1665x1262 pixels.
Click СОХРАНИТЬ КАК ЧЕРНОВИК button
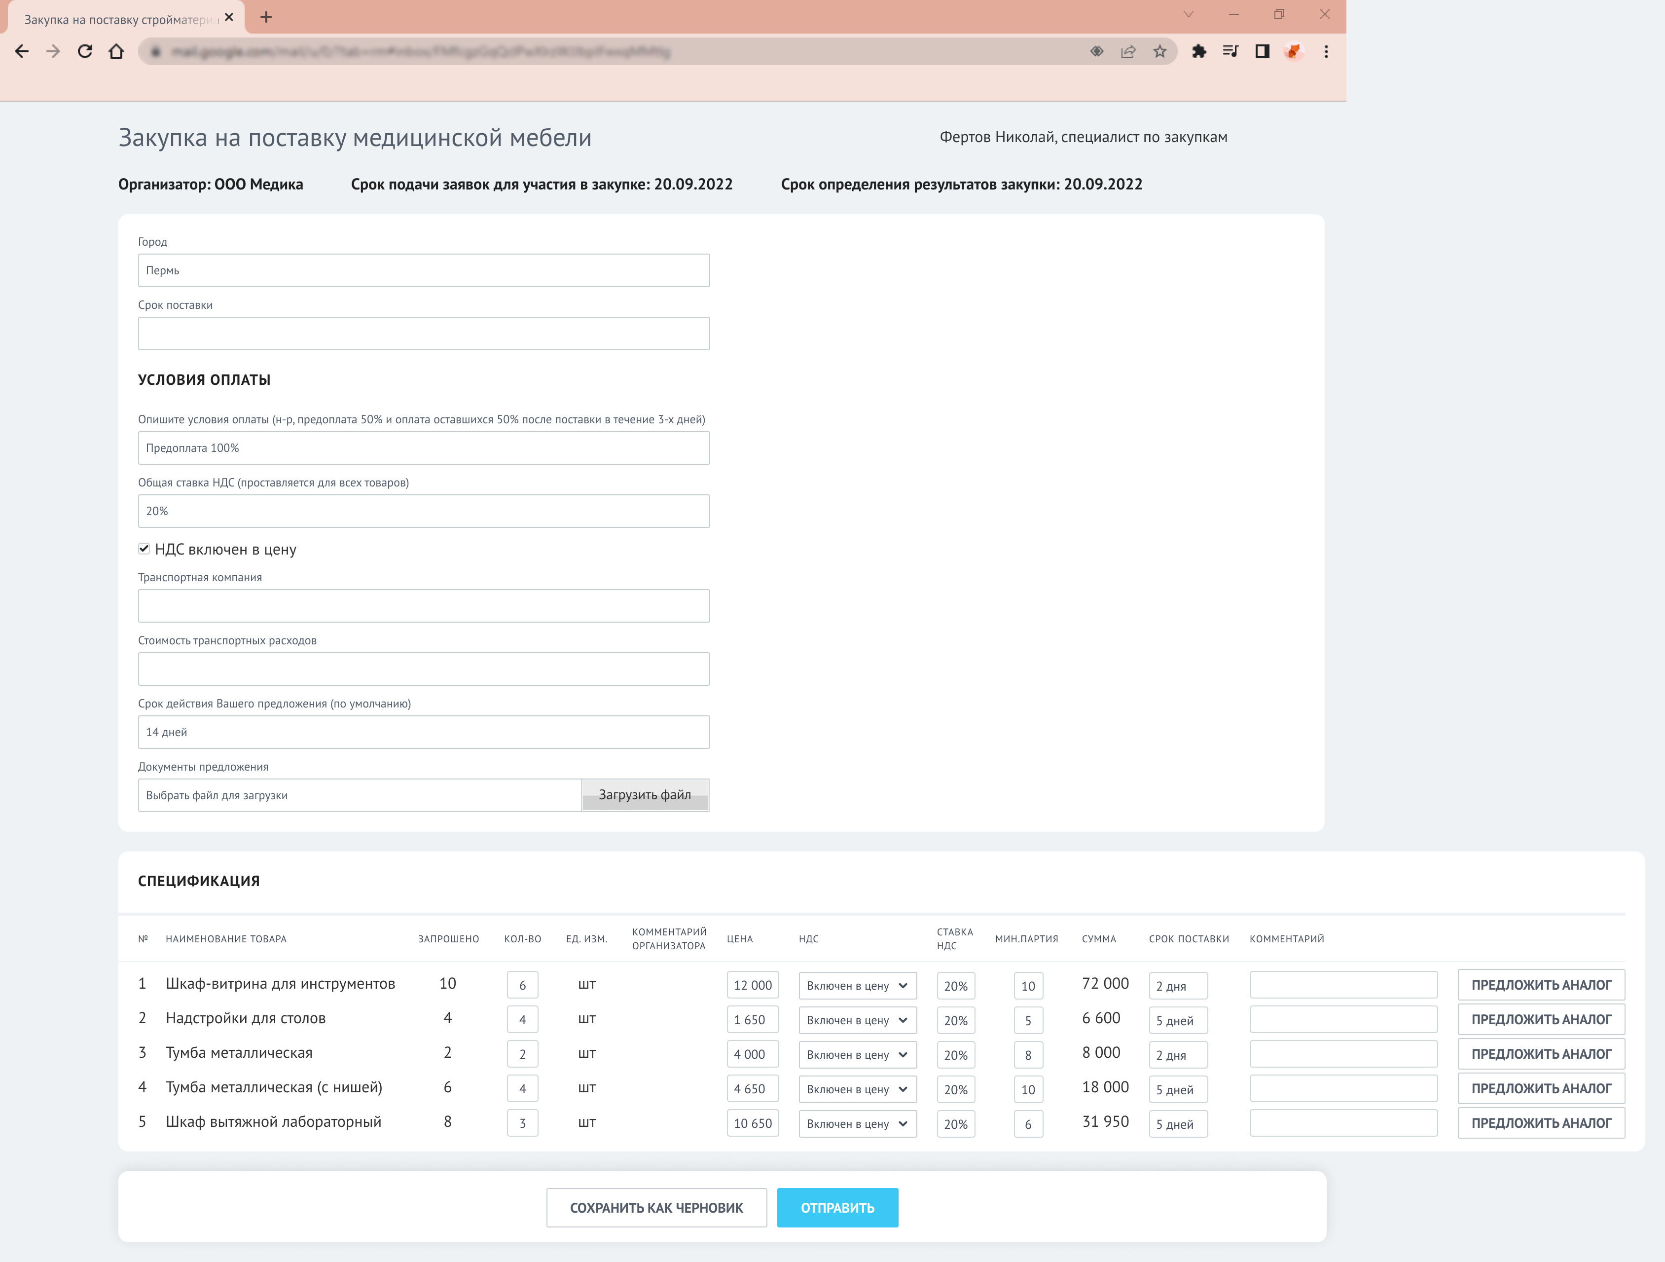pyautogui.click(x=655, y=1208)
